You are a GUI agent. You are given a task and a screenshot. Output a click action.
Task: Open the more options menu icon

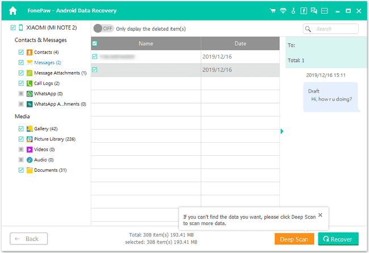click(325, 11)
